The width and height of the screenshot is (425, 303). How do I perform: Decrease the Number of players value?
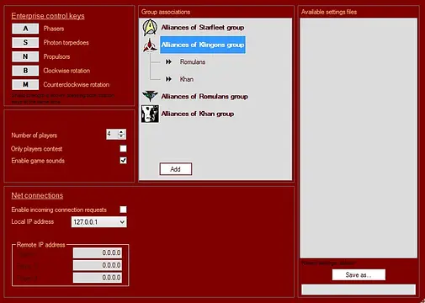tap(121, 136)
